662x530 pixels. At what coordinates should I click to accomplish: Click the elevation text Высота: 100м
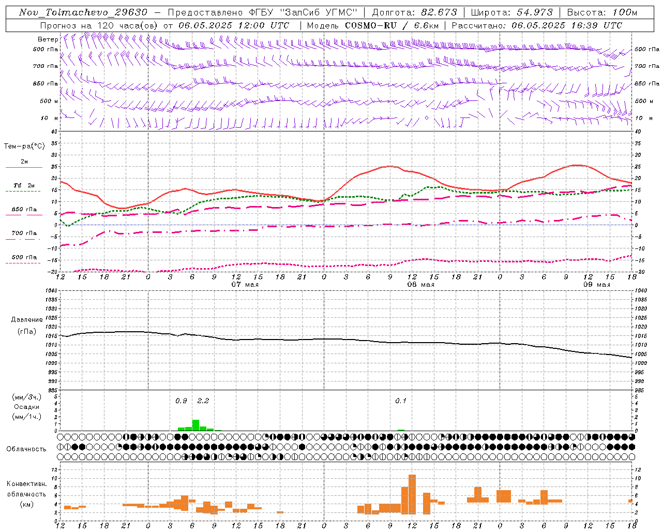603,12
